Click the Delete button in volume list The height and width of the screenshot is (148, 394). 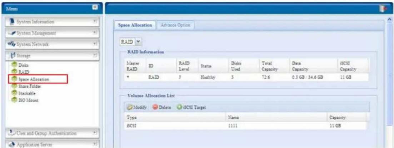[162, 107]
